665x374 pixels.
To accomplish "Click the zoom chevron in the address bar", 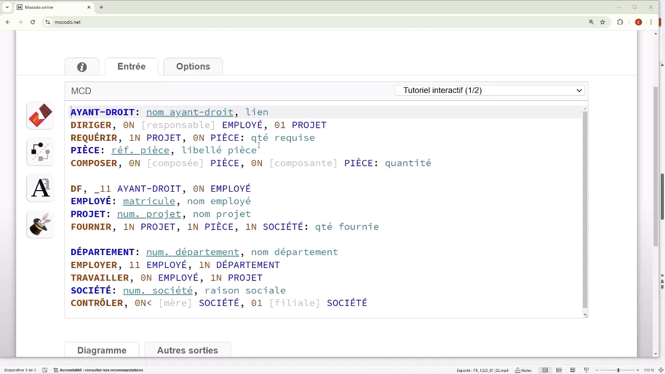I will tap(592, 22).
